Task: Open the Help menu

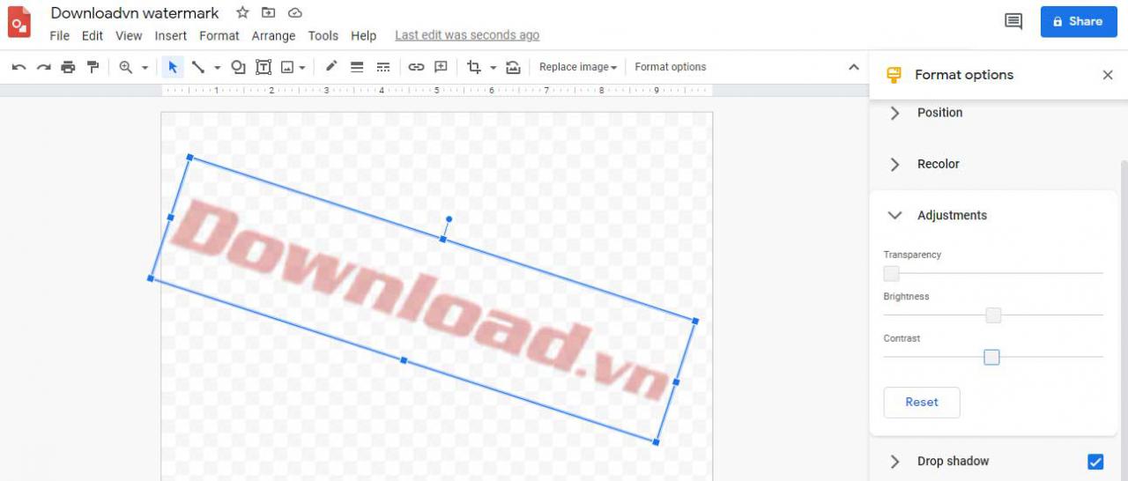Action: click(x=363, y=36)
